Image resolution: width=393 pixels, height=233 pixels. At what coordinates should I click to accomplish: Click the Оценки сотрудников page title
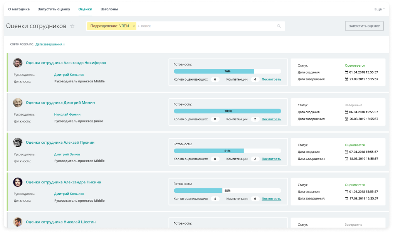tap(36, 26)
